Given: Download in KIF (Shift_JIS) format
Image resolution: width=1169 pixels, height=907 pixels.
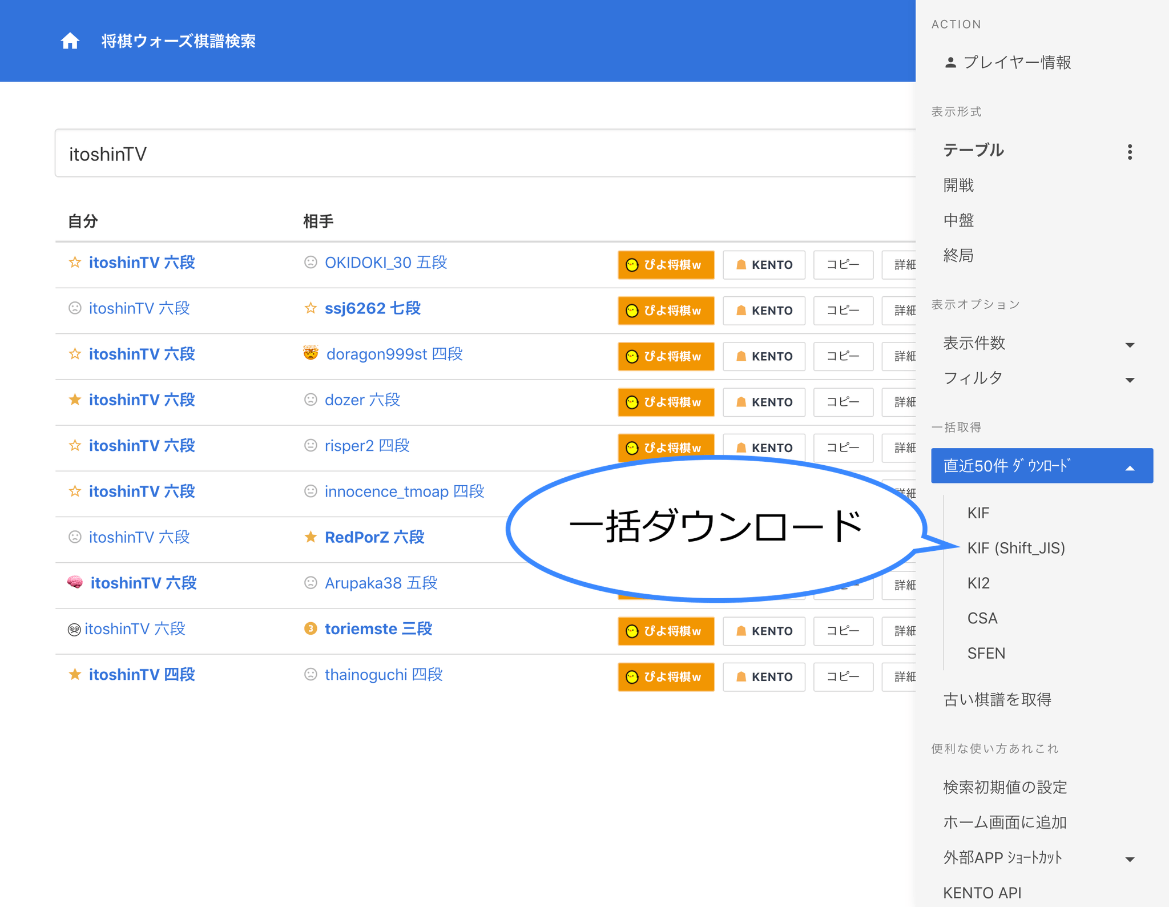Looking at the screenshot, I should [1016, 548].
